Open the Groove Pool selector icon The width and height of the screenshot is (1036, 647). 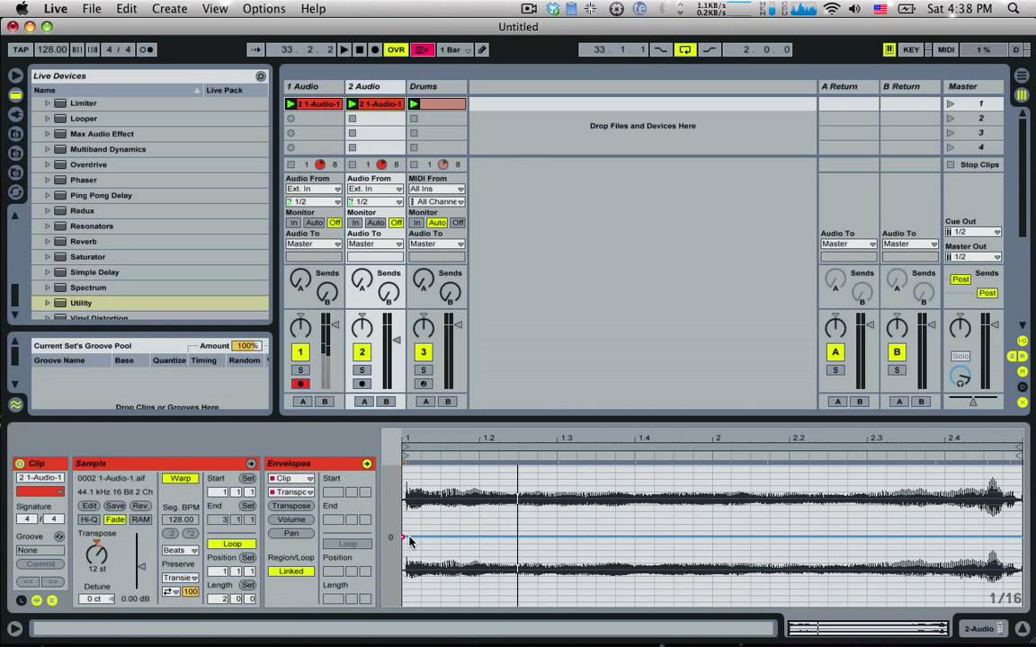(x=15, y=404)
